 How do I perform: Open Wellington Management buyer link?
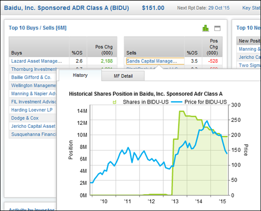34,85
